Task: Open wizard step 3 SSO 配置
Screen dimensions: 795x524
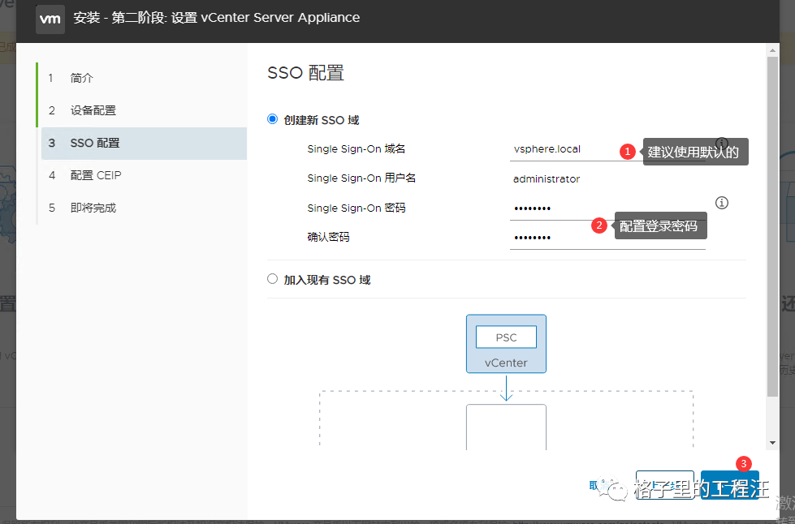Action: coord(144,144)
